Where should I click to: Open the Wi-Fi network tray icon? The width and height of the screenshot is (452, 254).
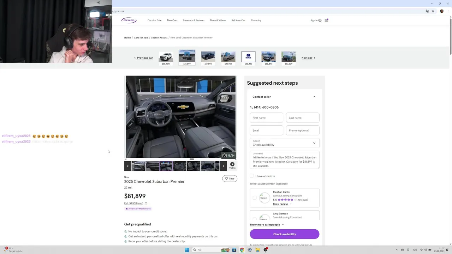(421, 250)
